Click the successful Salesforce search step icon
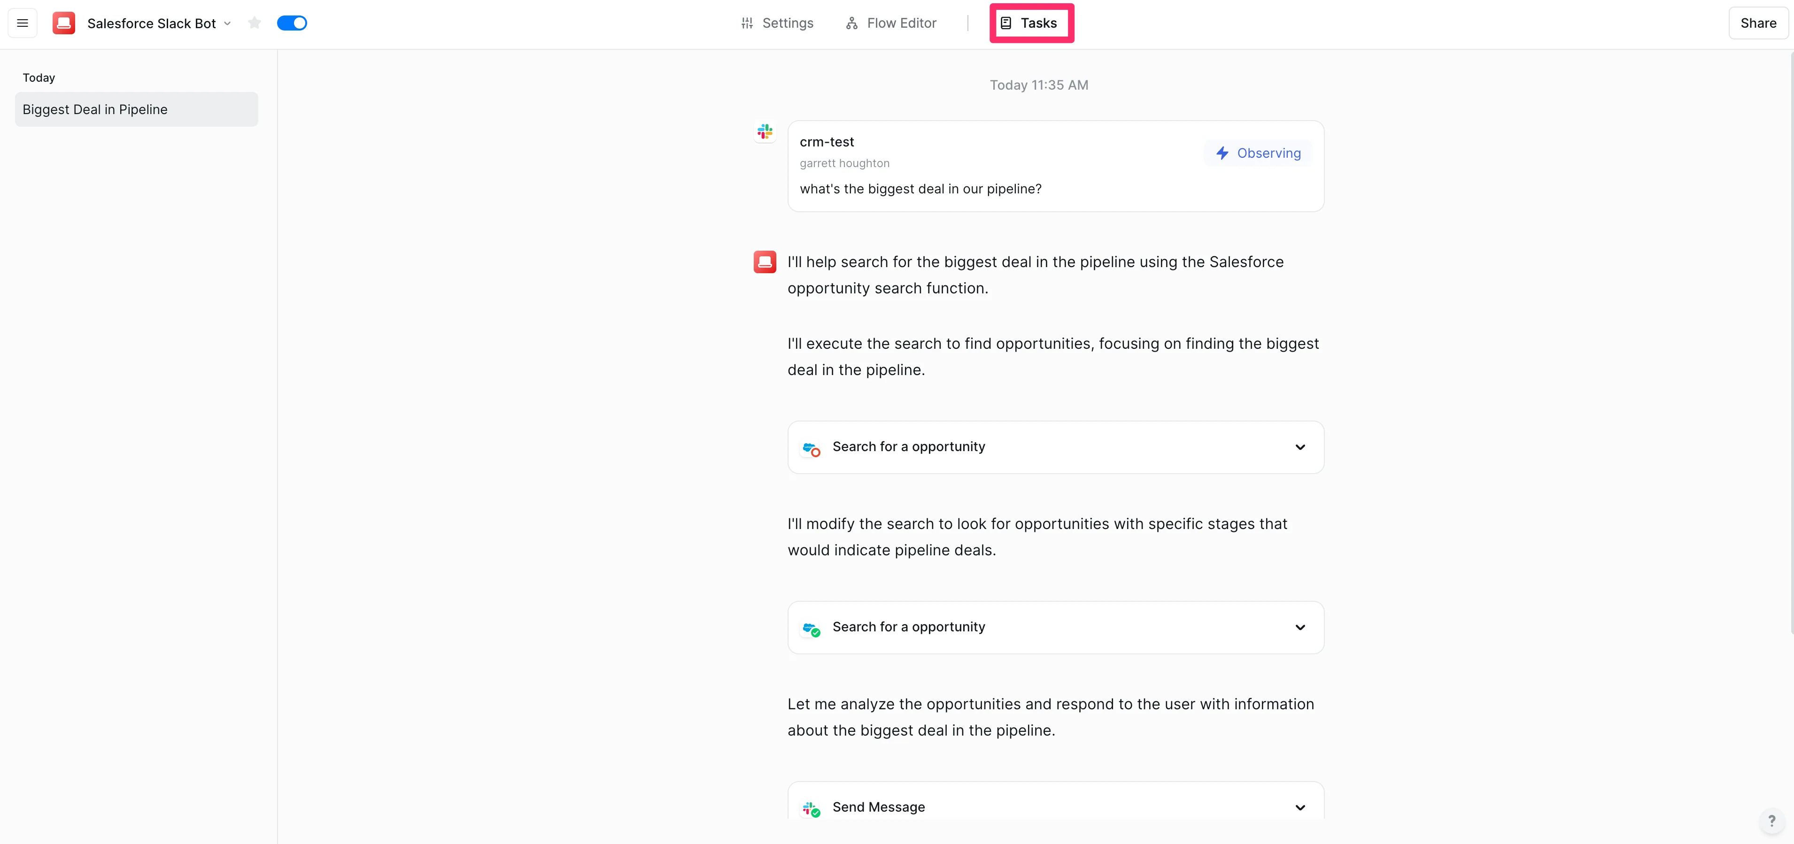The width and height of the screenshot is (1794, 844). coord(811,628)
